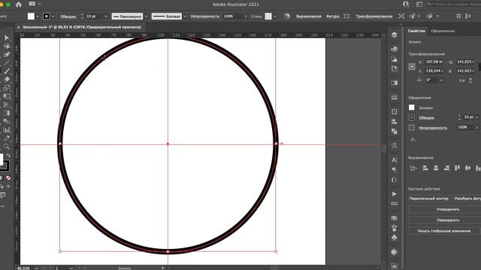Select the Selection tool arrow
The height and width of the screenshot is (270, 481).
click(7, 37)
